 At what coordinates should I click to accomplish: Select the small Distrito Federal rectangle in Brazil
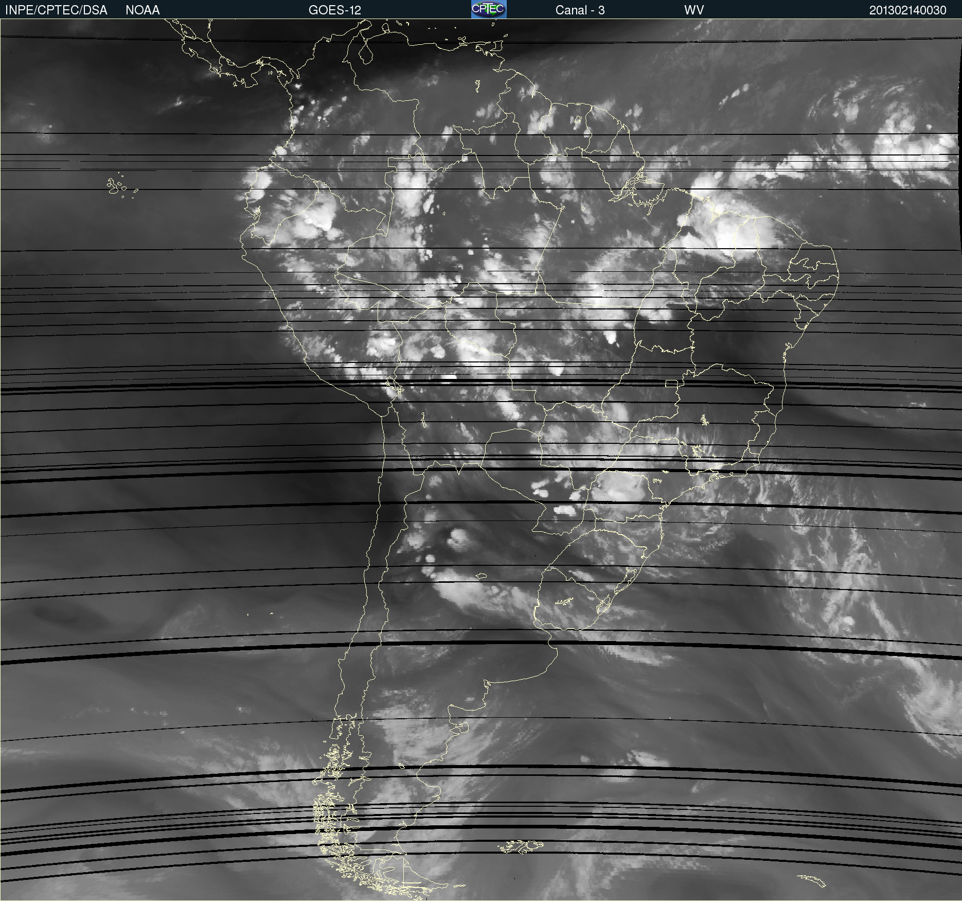tap(671, 384)
